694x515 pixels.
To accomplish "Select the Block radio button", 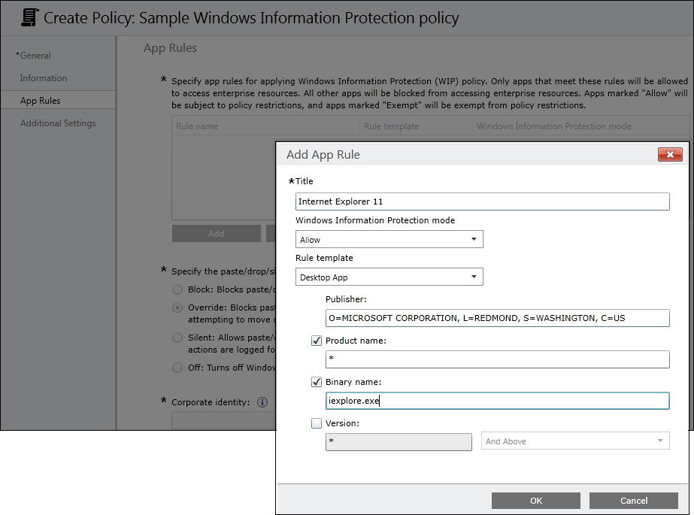I will [177, 289].
